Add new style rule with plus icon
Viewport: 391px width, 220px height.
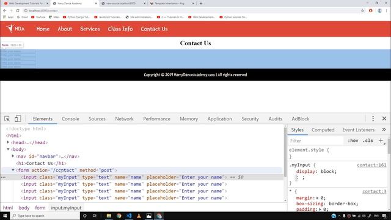coord(381,141)
